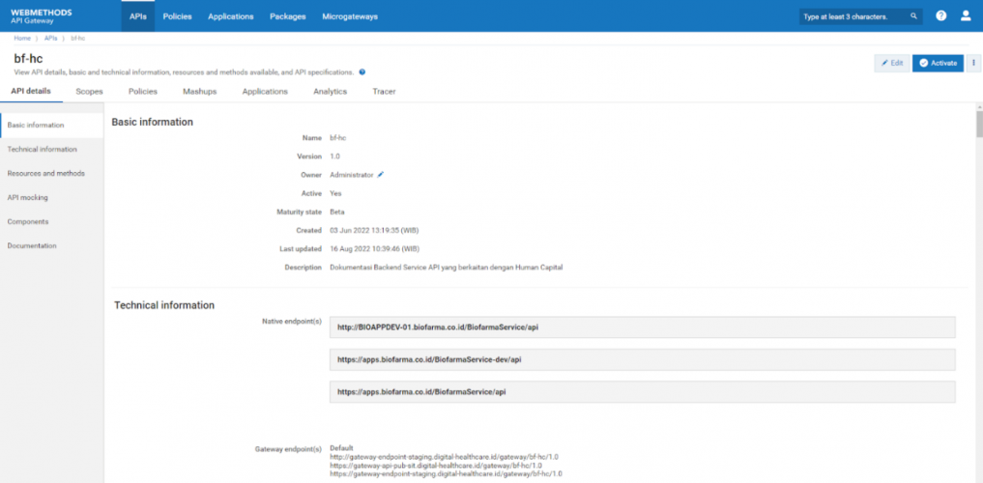Switch to the Tracer tab

click(384, 92)
